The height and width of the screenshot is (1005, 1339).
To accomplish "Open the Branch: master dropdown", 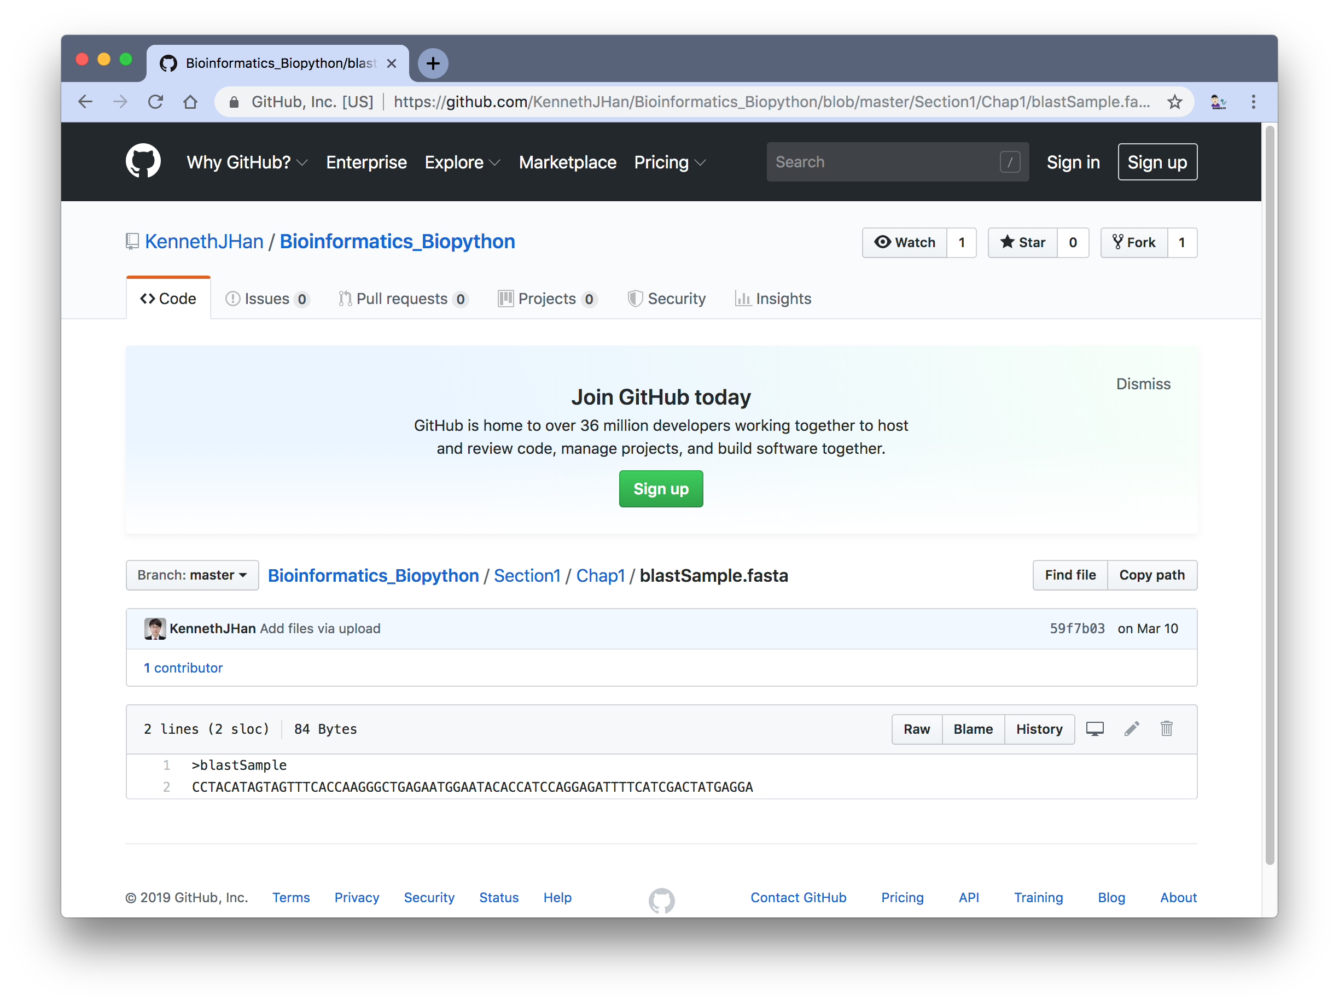I will click(x=192, y=575).
